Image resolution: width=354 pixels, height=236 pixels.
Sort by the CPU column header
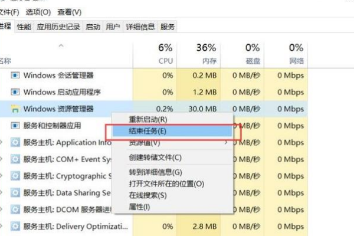(x=165, y=54)
